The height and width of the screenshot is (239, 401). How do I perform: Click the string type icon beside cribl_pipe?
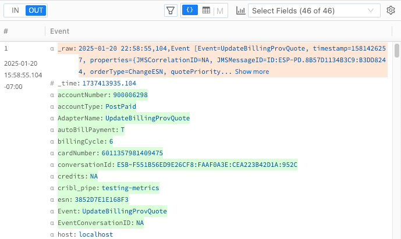tap(52, 188)
